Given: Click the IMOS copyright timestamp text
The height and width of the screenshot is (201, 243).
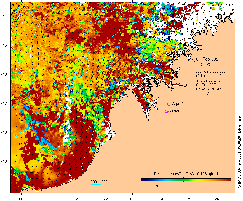Looking at the screenshot, I should tap(239, 152).
